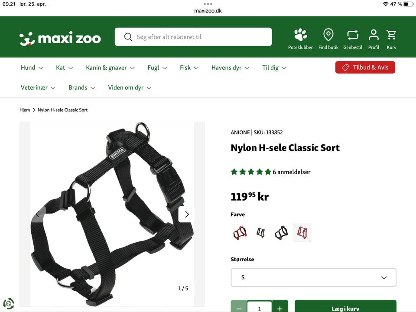Show previous product image arrow
This screenshot has width=416, height=312.
38,214
